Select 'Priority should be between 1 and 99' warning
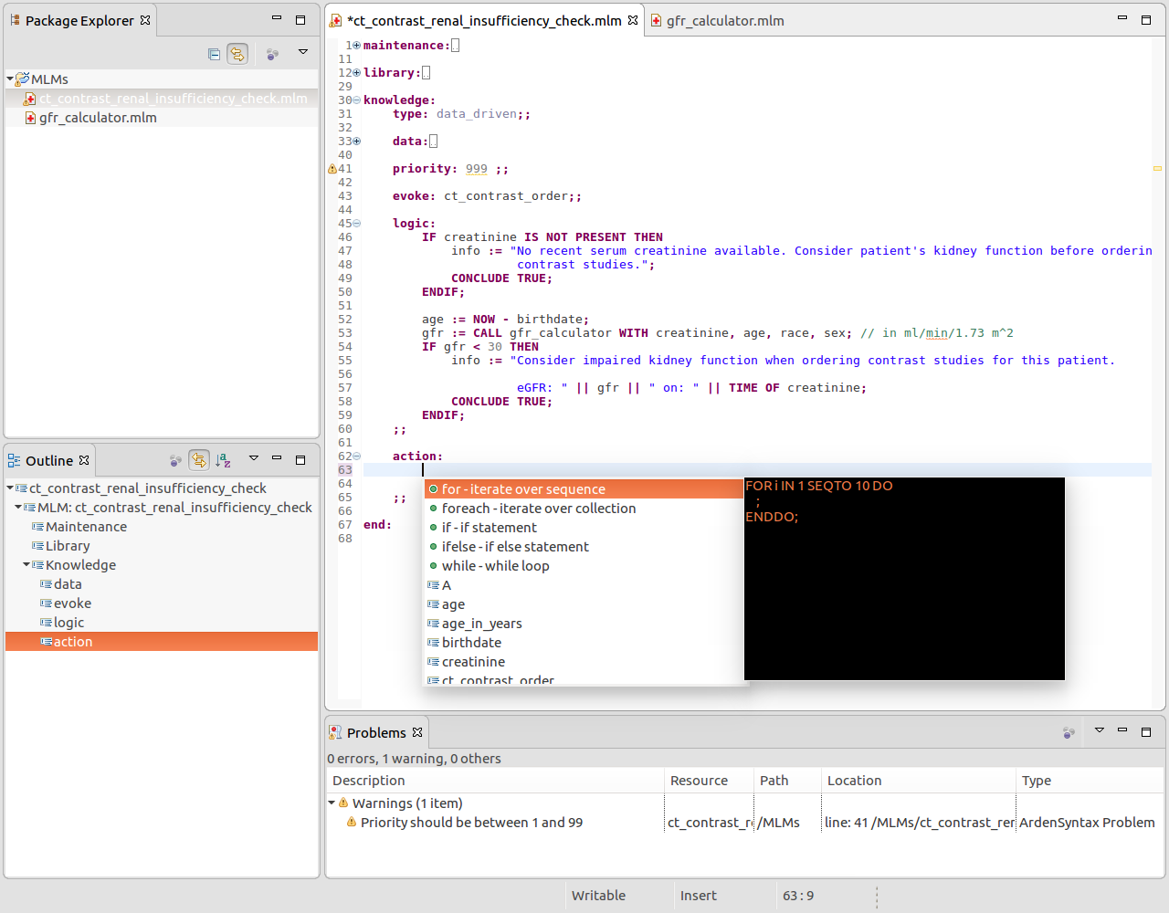The width and height of the screenshot is (1169, 913). pyautogui.click(x=471, y=823)
